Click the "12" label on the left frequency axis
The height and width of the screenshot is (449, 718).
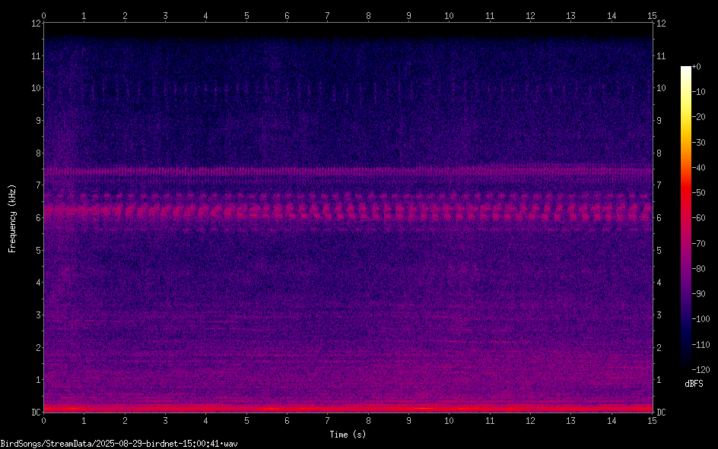point(37,24)
